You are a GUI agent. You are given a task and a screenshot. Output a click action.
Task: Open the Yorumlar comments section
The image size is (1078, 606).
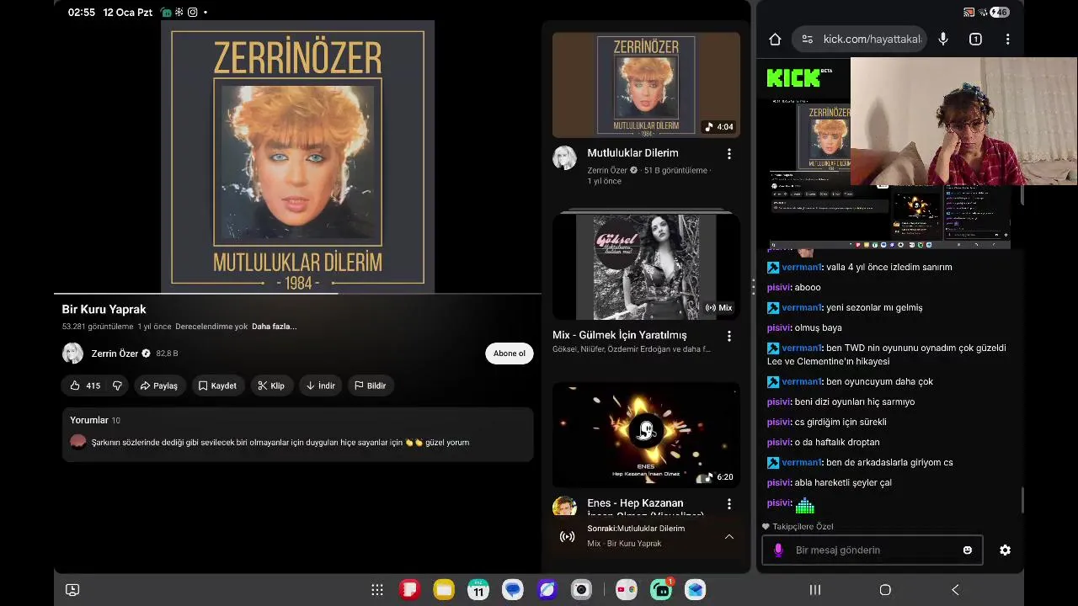coord(297,434)
